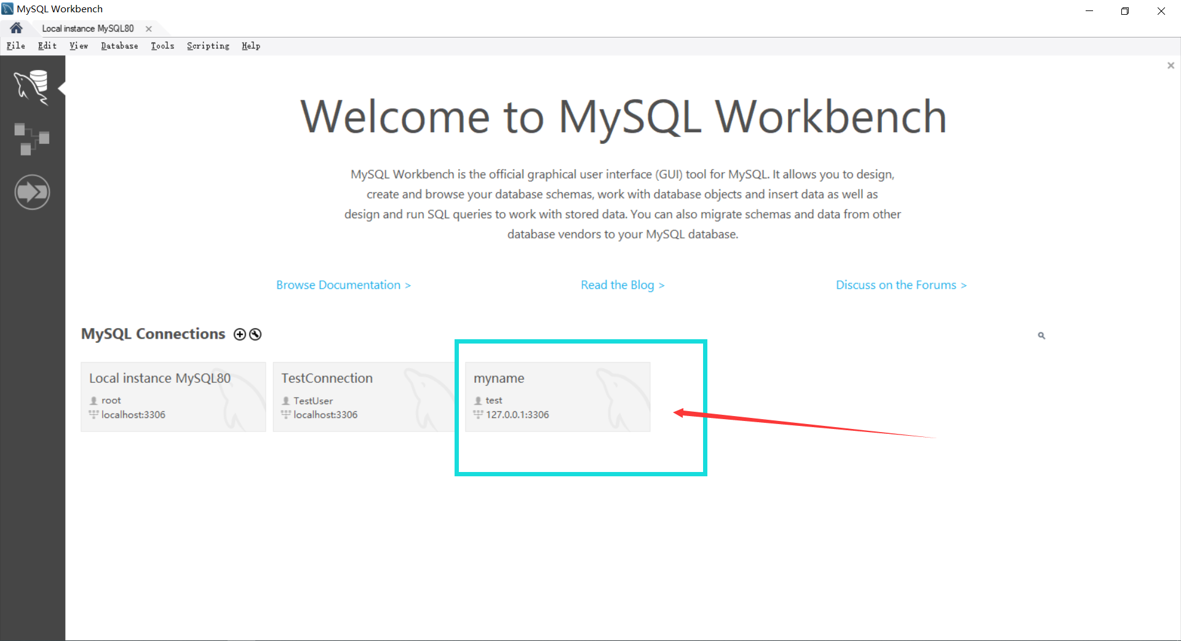Click the network icon showing 127.0.0.1:3306

(x=479, y=414)
